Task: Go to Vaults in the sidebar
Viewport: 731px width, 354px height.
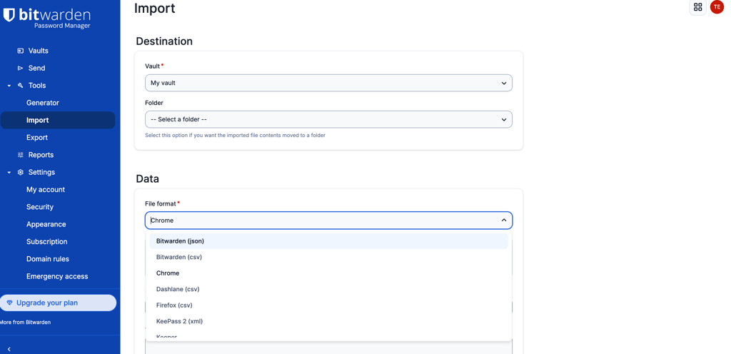Action: click(39, 51)
